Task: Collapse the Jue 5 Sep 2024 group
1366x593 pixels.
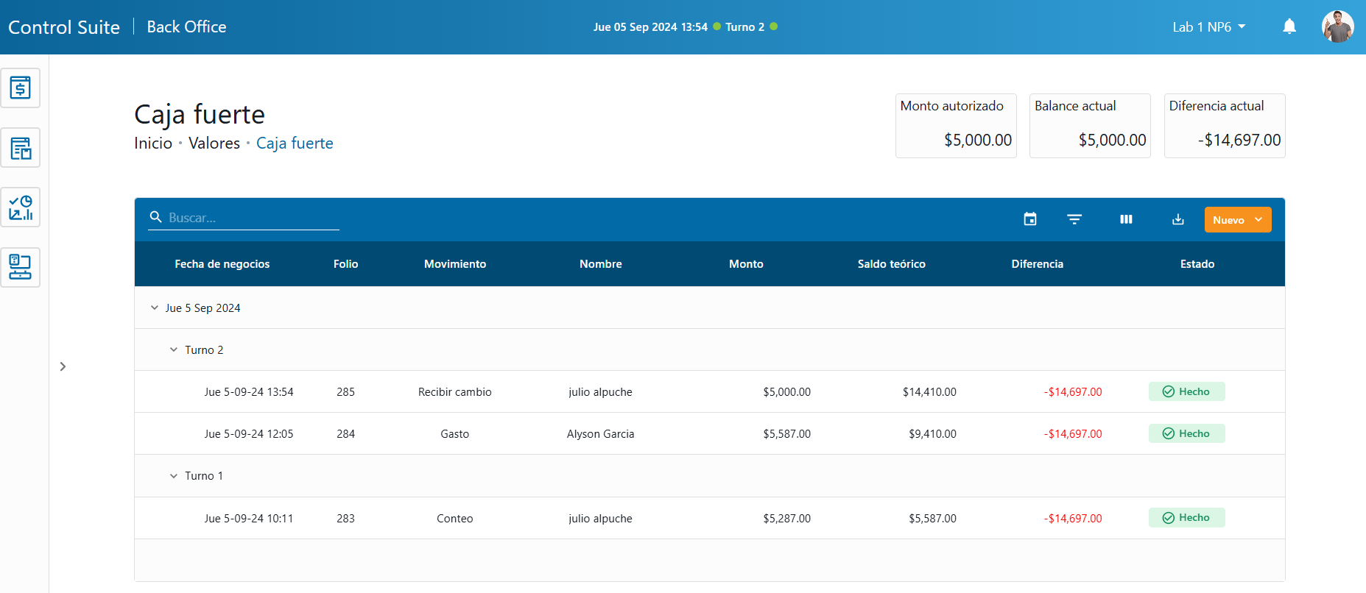Action: pos(155,308)
